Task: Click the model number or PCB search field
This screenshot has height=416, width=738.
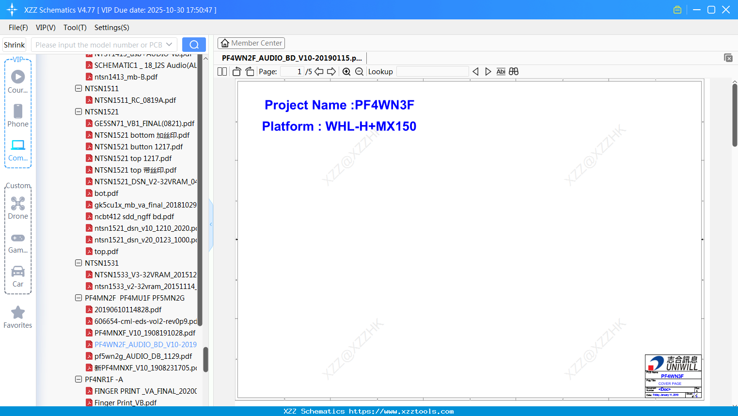Action: point(98,45)
